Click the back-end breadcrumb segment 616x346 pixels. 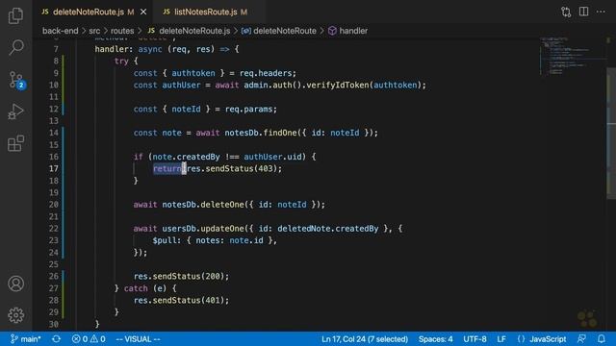(x=60, y=31)
